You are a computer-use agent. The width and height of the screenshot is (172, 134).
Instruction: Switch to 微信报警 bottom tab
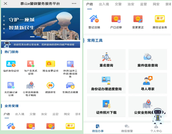pyautogui.click(x=127, y=128)
